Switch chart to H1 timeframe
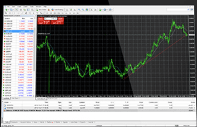This screenshot has height=127, width=197. coord(63,13)
